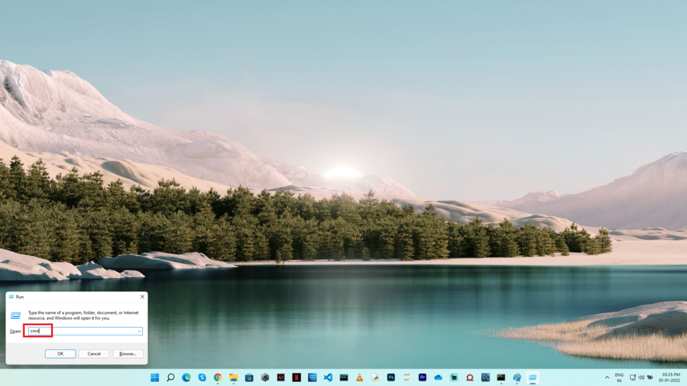This screenshot has height=386, width=687.
Task: Close the Run dialog window
Action: pos(142,296)
